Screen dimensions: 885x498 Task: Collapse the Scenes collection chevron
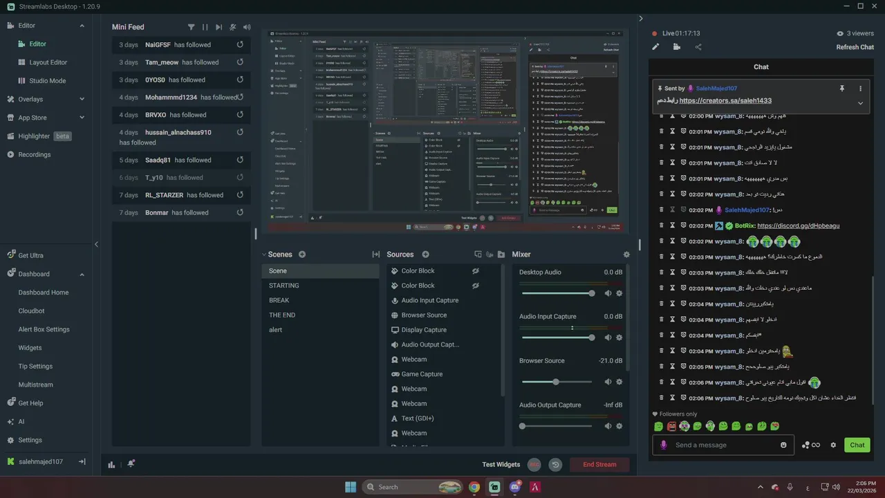(x=264, y=255)
